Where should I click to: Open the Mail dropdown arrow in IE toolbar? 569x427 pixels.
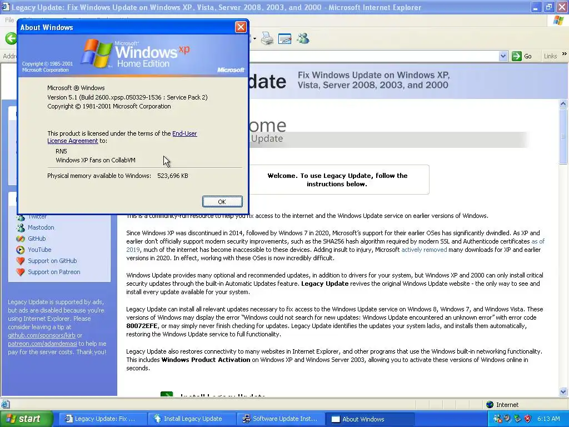[x=254, y=38]
